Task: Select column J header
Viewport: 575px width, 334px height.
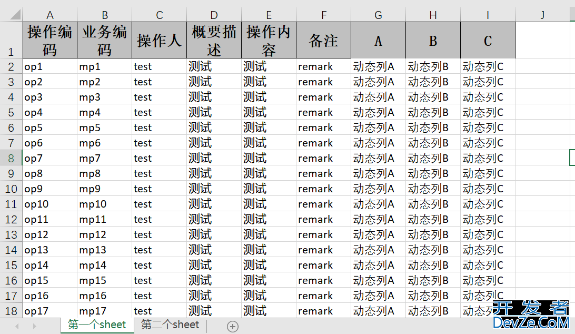Action: 542,15
